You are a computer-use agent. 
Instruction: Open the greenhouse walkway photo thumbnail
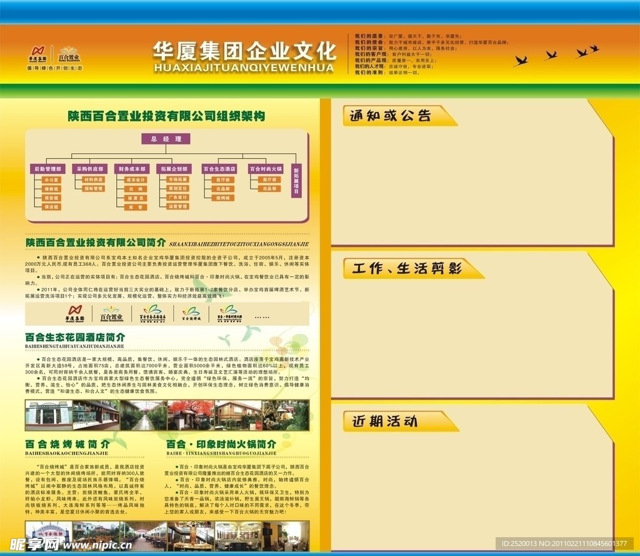click(144, 415)
